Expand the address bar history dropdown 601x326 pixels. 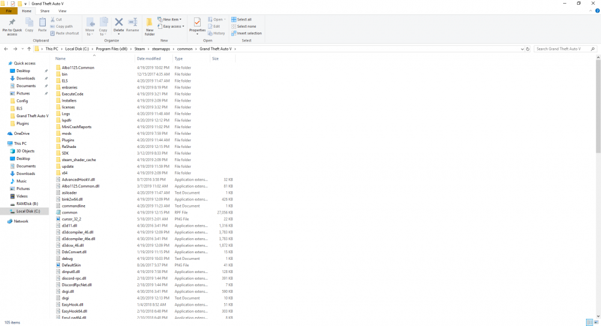(x=522, y=49)
